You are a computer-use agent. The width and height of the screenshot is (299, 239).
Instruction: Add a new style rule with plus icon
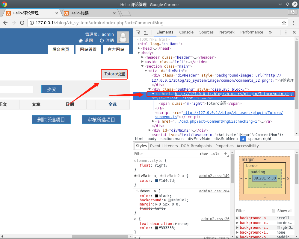[225, 154]
